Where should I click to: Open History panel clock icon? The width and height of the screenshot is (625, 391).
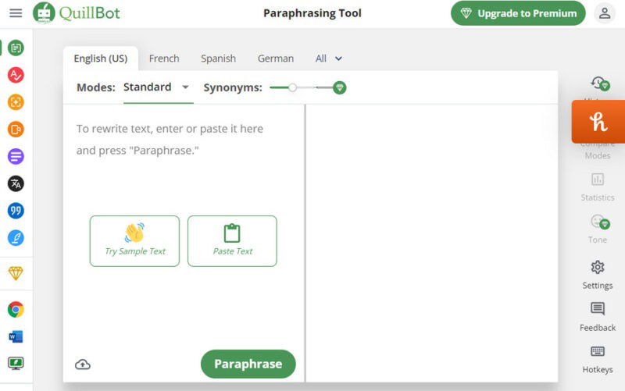[x=600, y=84]
